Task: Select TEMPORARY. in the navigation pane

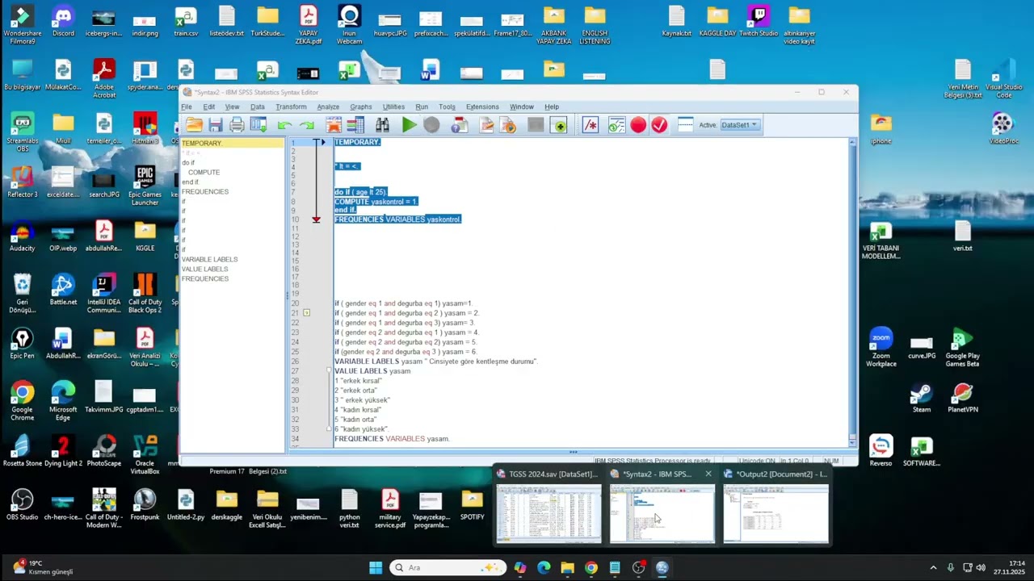Action: click(202, 143)
